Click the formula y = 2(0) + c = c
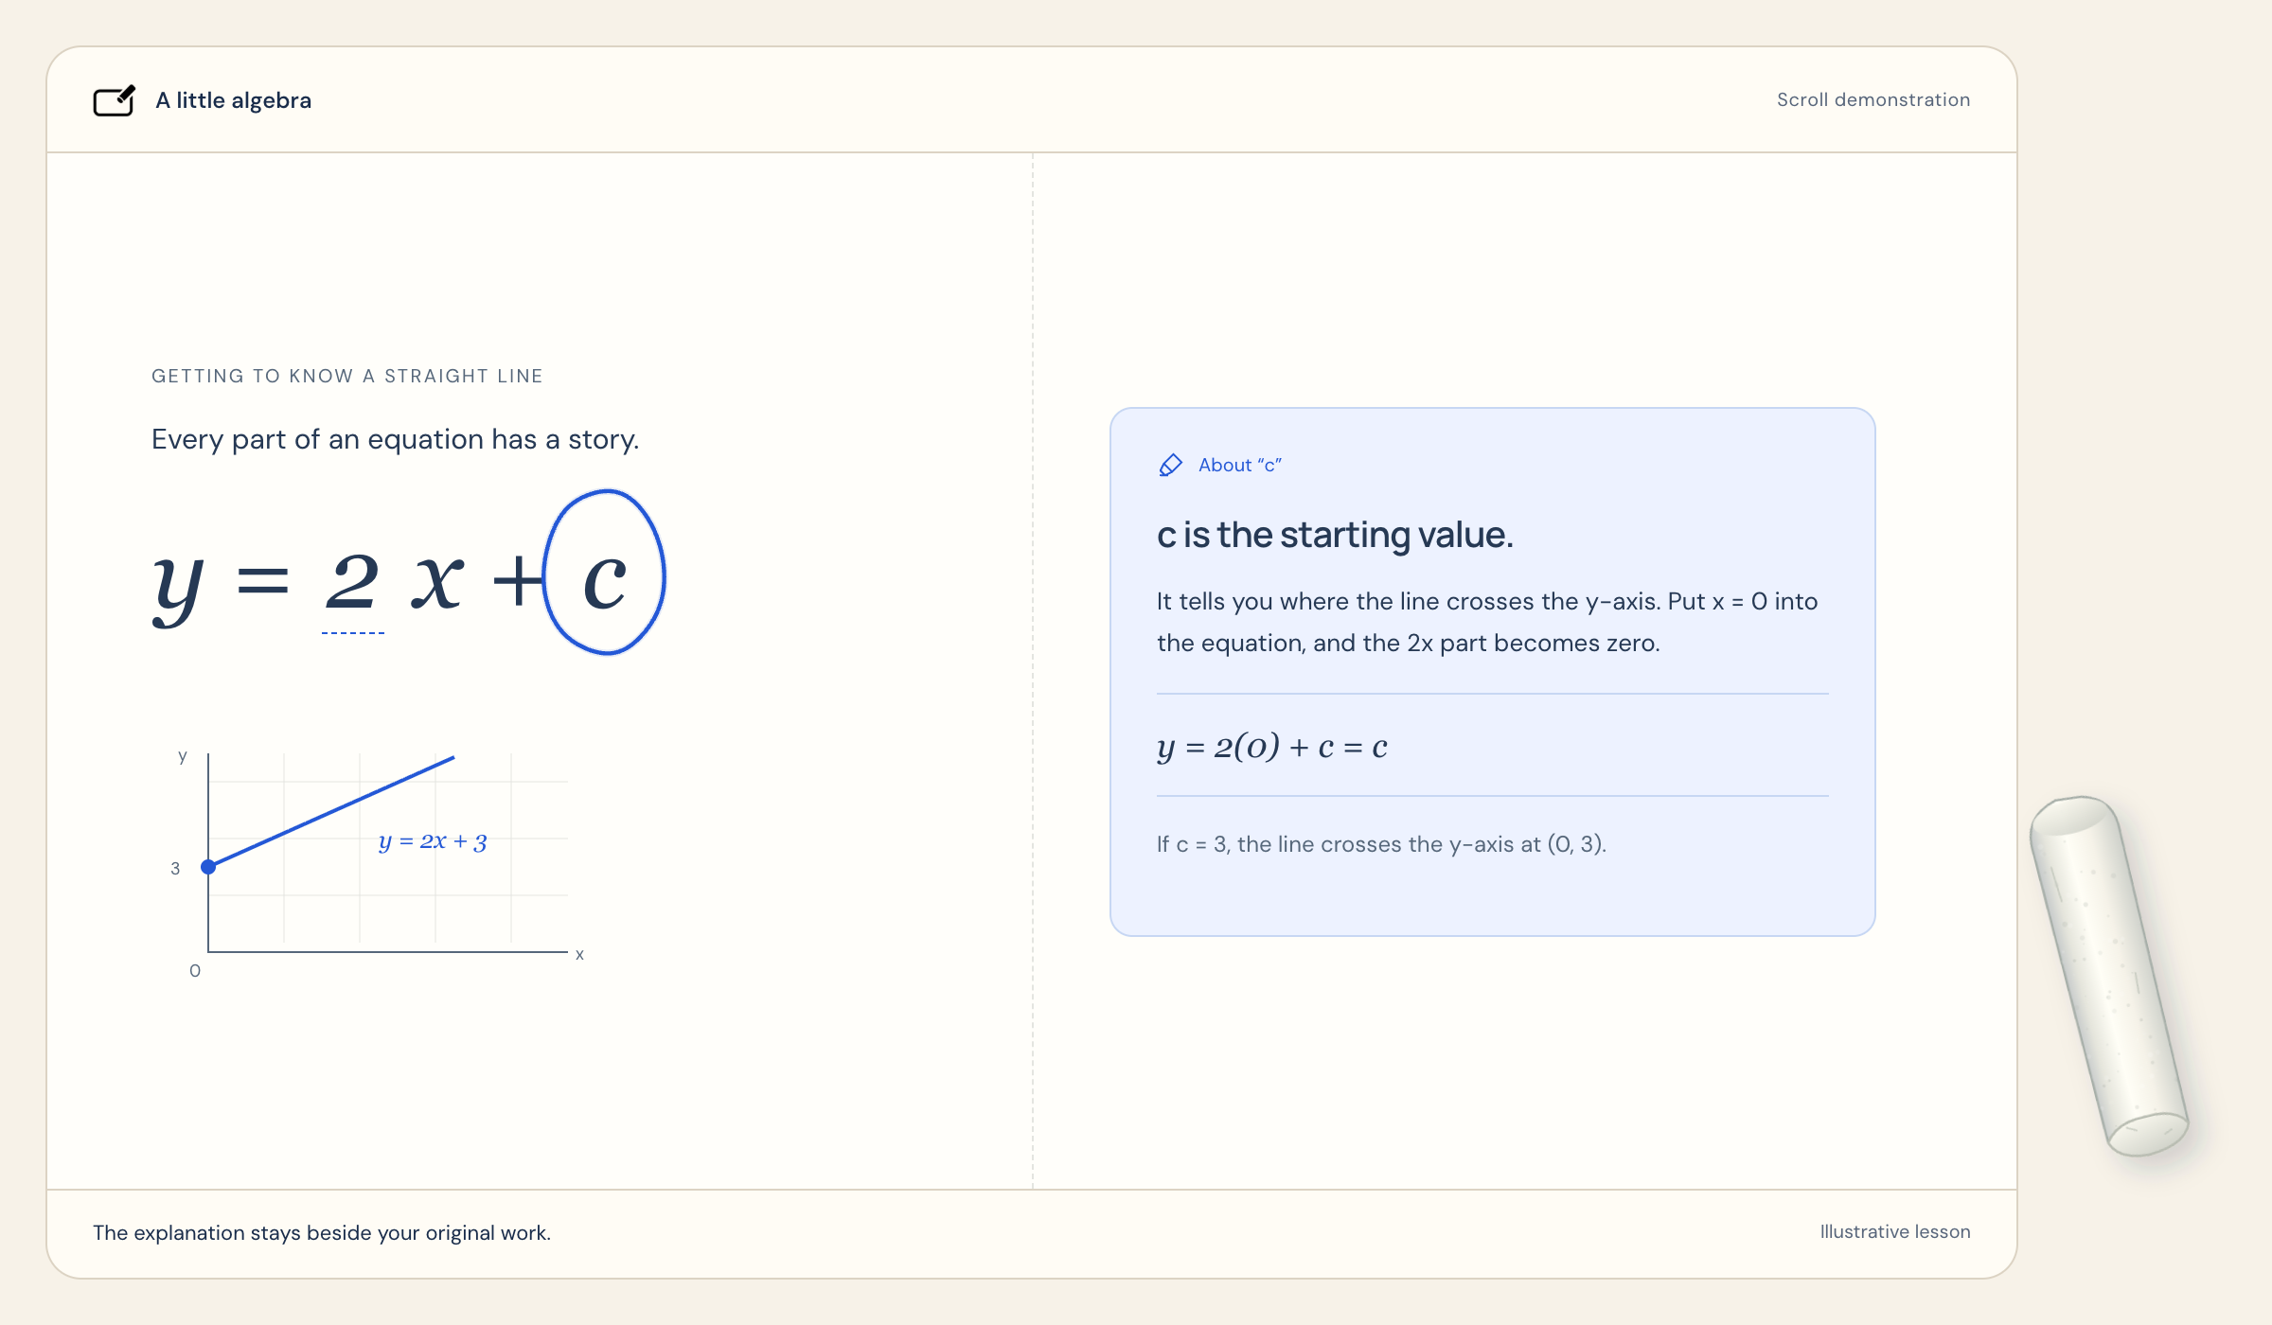The image size is (2272, 1325). (x=1272, y=747)
